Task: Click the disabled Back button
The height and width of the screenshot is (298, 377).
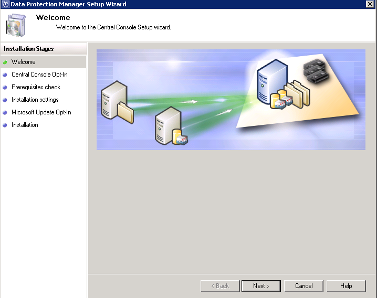Action: coord(220,286)
